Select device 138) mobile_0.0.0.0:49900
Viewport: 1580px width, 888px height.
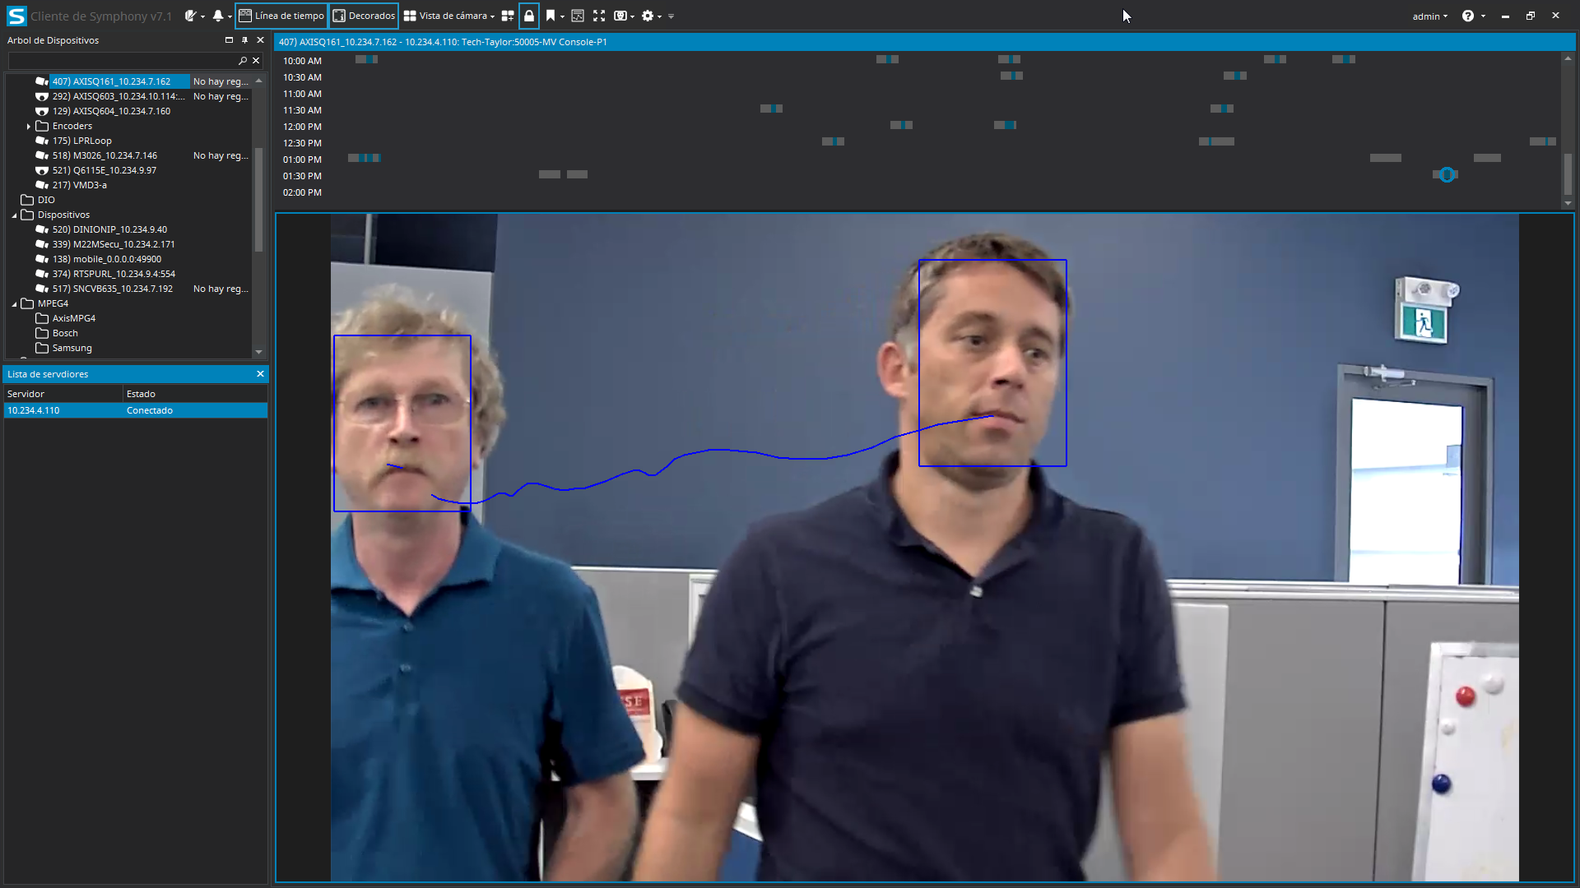pyautogui.click(x=107, y=259)
